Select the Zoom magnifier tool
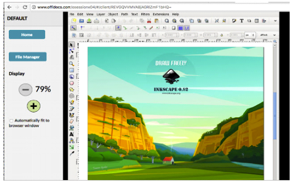Image resolution: width=297 pixels, height=183 pixels. pyautogui.click(x=72, y=64)
